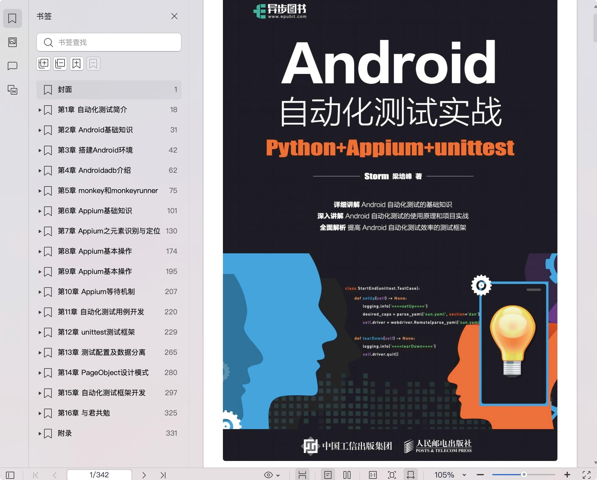The image size is (597, 480).
Task: Fit page width icon
Action: [x=411, y=475]
